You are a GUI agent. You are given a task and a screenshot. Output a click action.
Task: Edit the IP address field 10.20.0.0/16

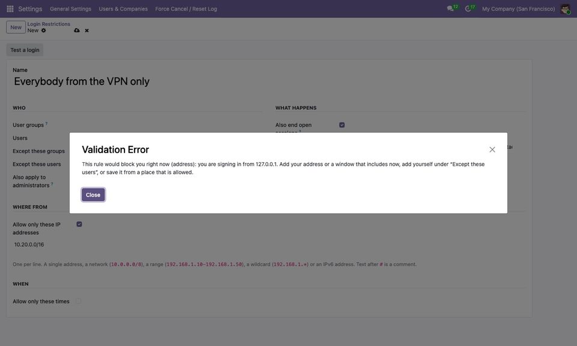29,244
